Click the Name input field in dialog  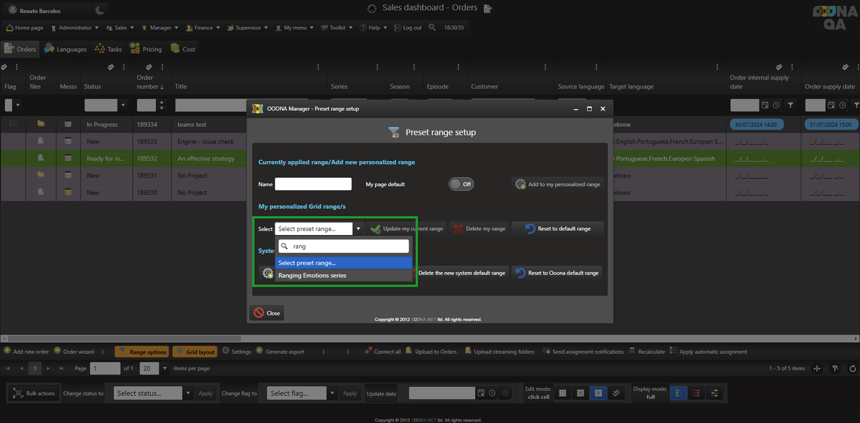pos(313,184)
